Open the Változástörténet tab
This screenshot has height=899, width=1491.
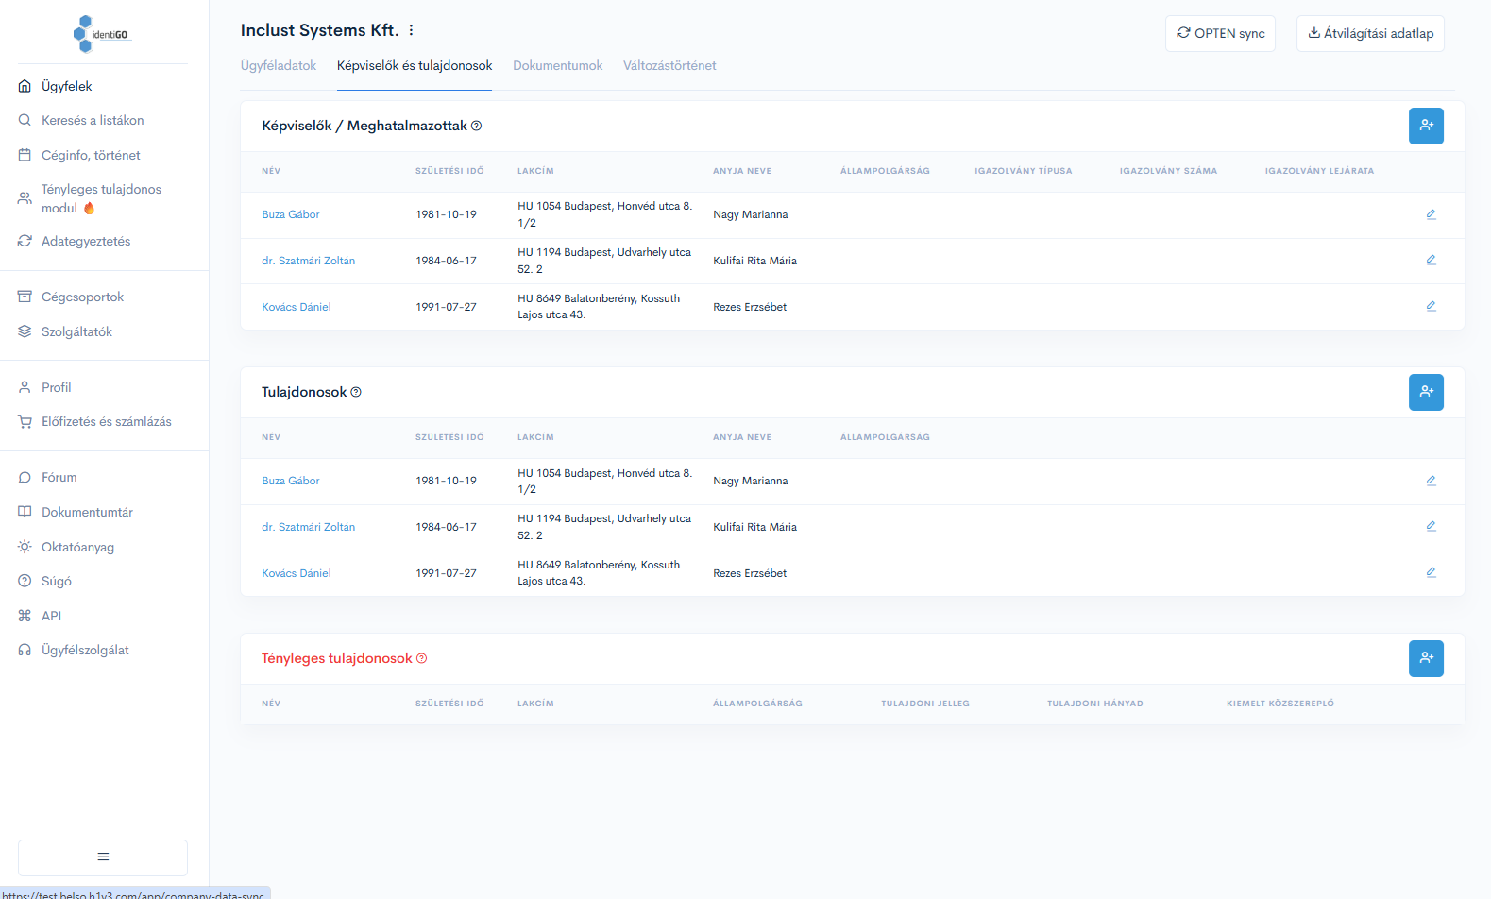tap(669, 66)
